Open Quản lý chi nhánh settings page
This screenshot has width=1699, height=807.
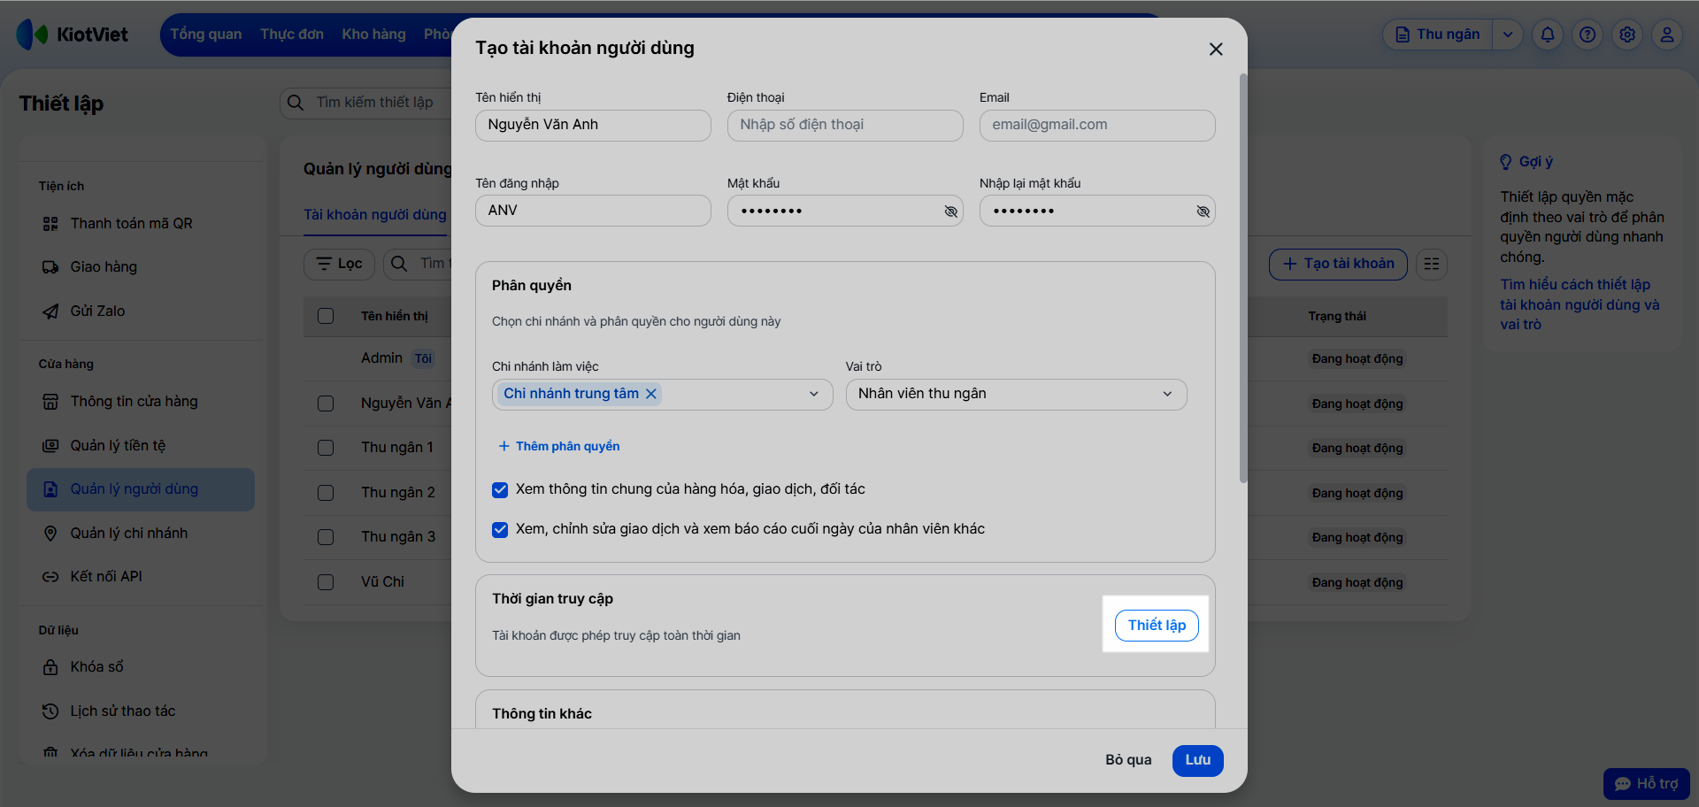coord(141,534)
